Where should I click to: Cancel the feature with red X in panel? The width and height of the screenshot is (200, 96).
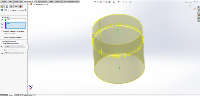(4, 13)
